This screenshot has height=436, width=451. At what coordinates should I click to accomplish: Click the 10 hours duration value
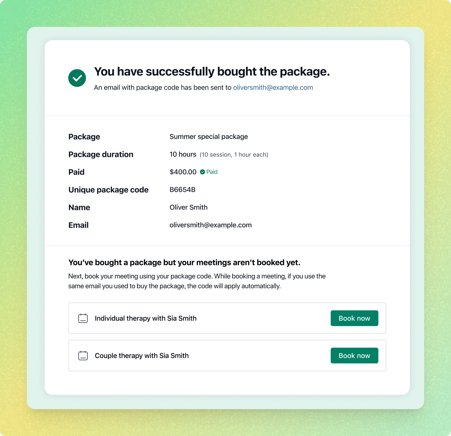click(183, 154)
